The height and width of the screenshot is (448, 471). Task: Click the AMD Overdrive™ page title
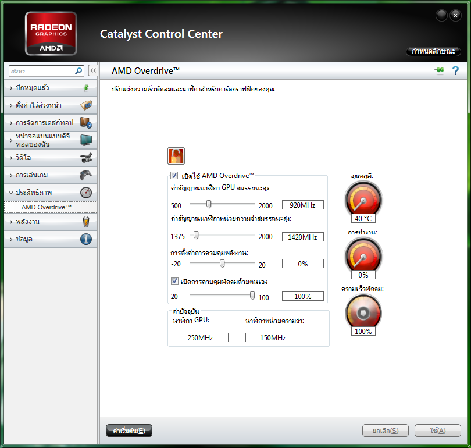(146, 71)
